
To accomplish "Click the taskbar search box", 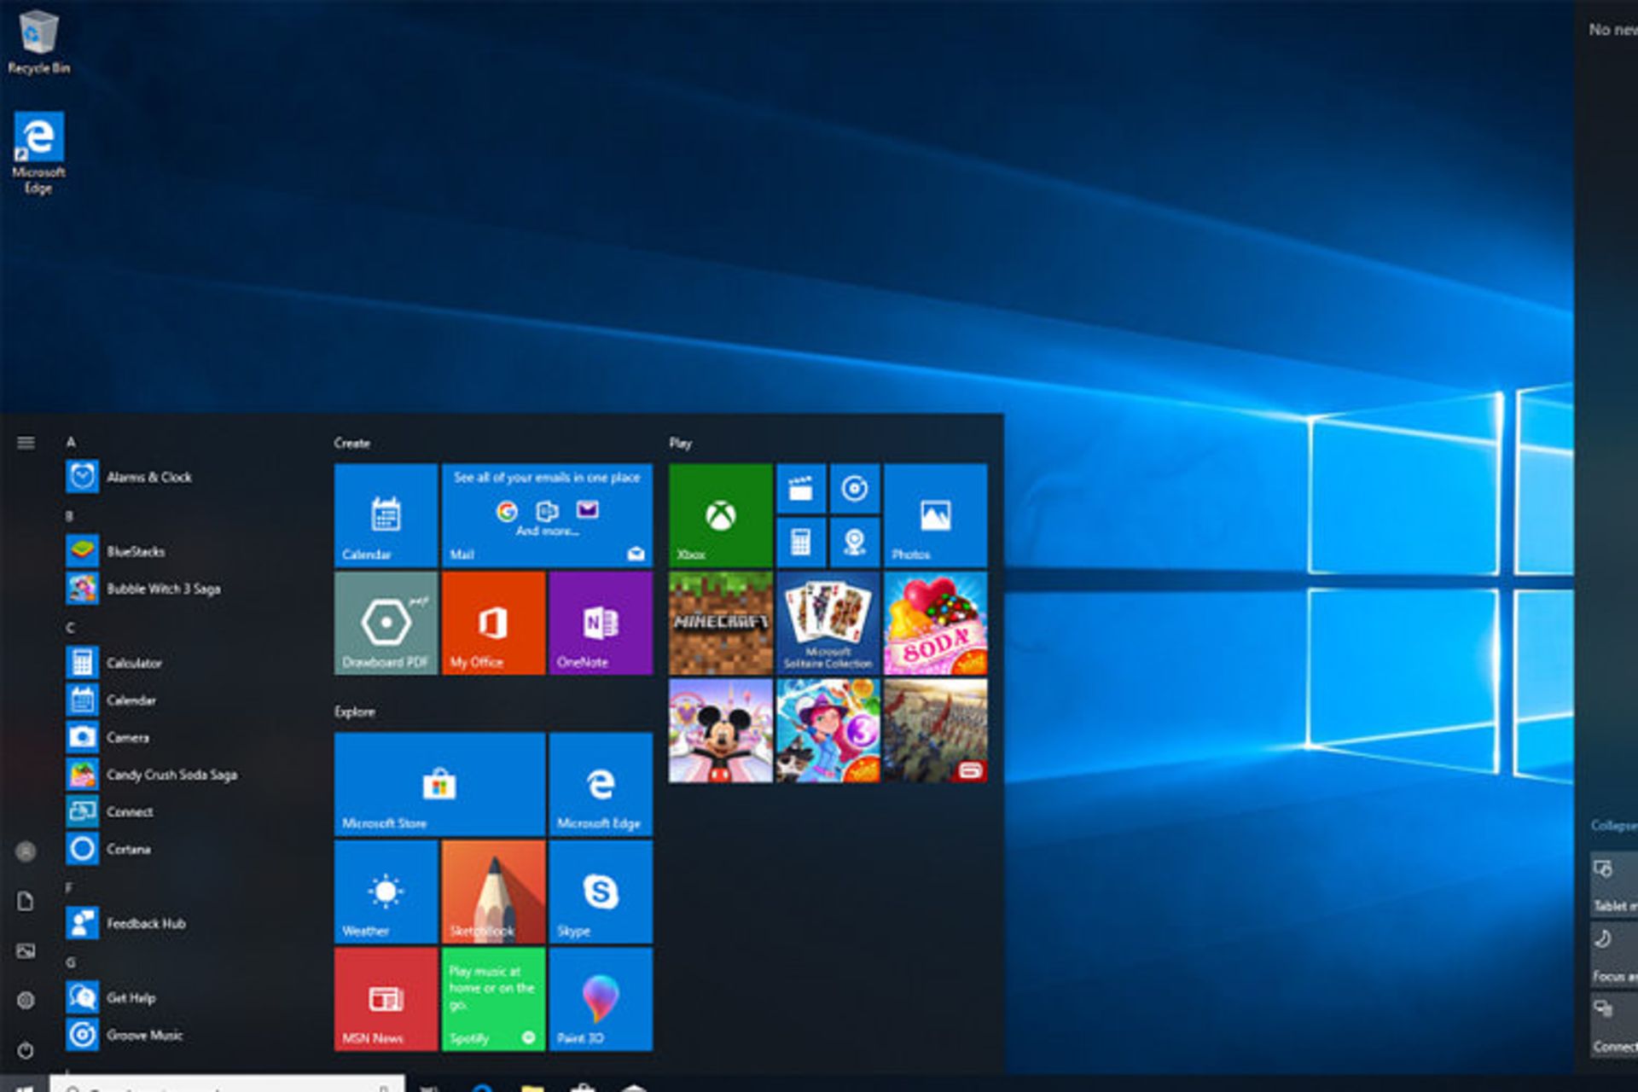I will click(227, 1083).
